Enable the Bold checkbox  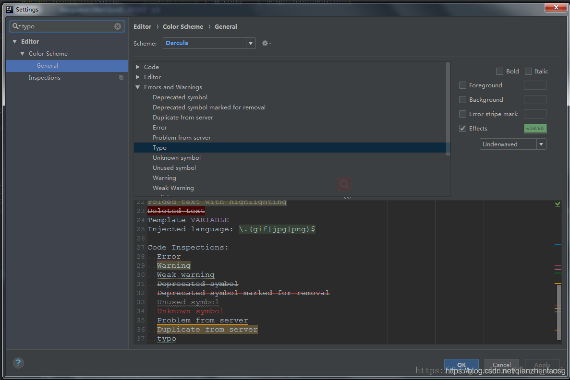pos(499,71)
